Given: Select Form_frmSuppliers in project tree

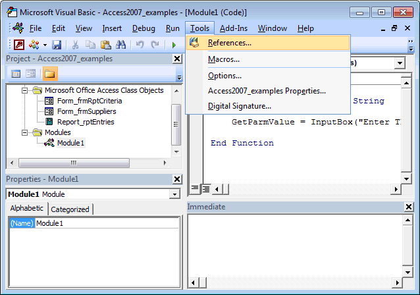Looking at the screenshot, I should point(86,111).
